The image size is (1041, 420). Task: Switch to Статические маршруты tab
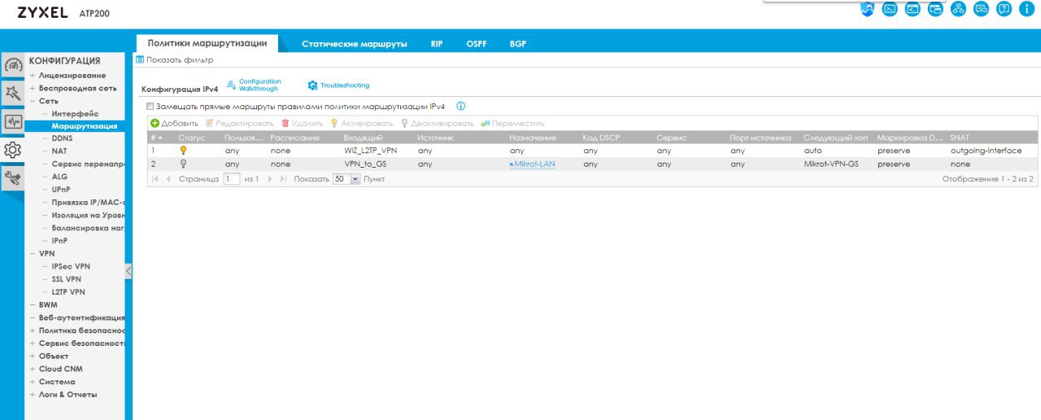[x=355, y=44]
